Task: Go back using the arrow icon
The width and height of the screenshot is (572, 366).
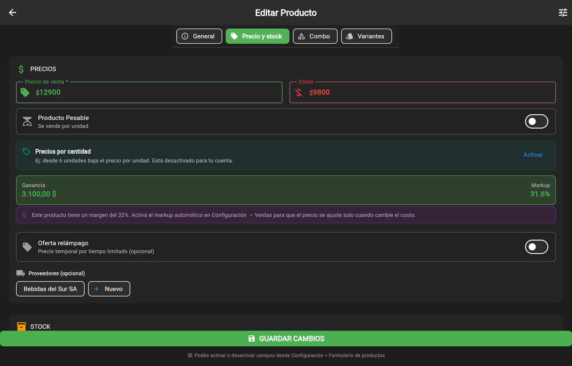Action: [13, 13]
